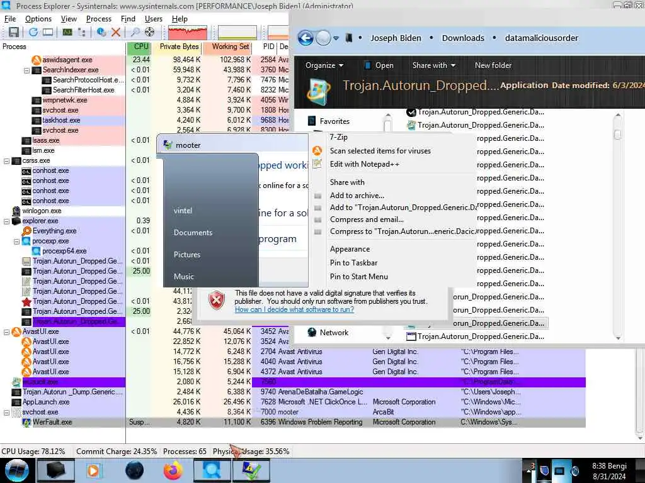This screenshot has height=483, width=645.
Task: Open the Share with dropdown in Explorer toolbar
Action: tap(433, 65)
